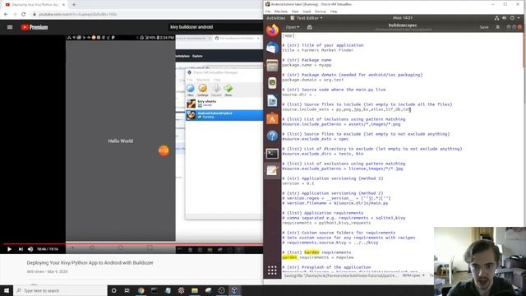Image resolution: width=526 pixels, height=296 pixels.
Task: Click the source.include_exts line
Action: [347, 109]
